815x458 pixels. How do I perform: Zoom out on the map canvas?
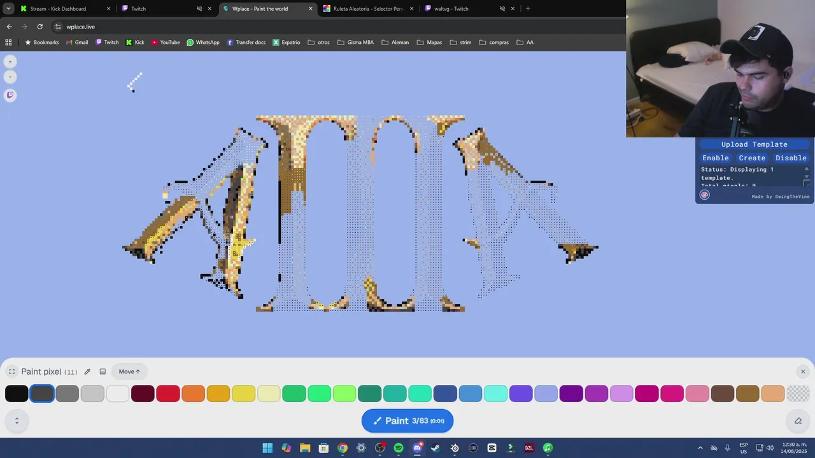click(x=10, y=77)
